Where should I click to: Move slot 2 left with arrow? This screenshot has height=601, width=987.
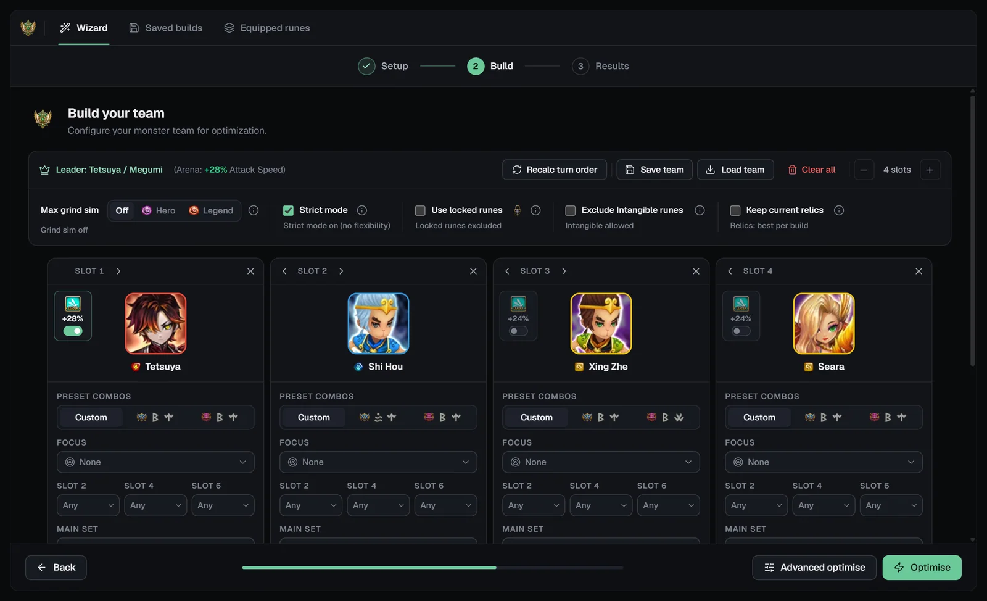pos(284,271)
